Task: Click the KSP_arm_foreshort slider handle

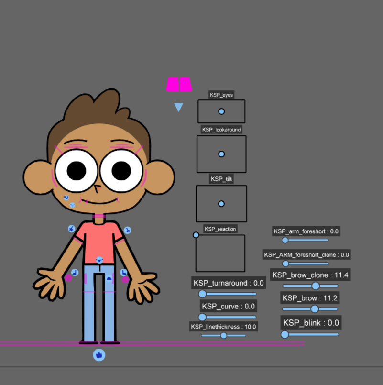Action: [x=285, y=240]
